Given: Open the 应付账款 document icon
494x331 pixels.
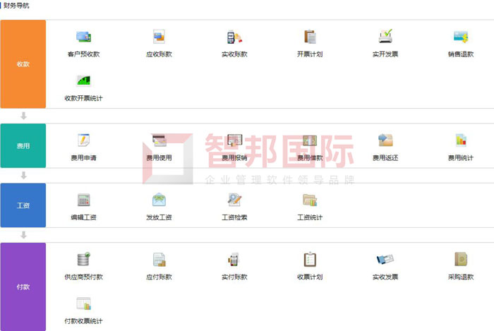Looking at the screenshot, I should tap(159, 260).
